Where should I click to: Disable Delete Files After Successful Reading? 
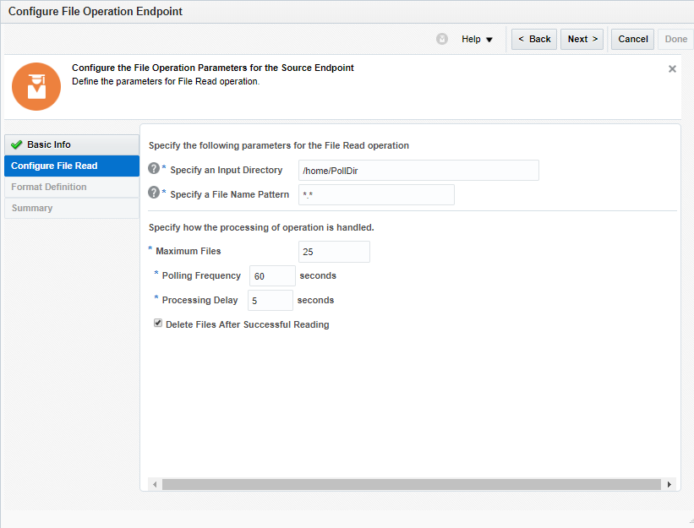click(157, 322)
